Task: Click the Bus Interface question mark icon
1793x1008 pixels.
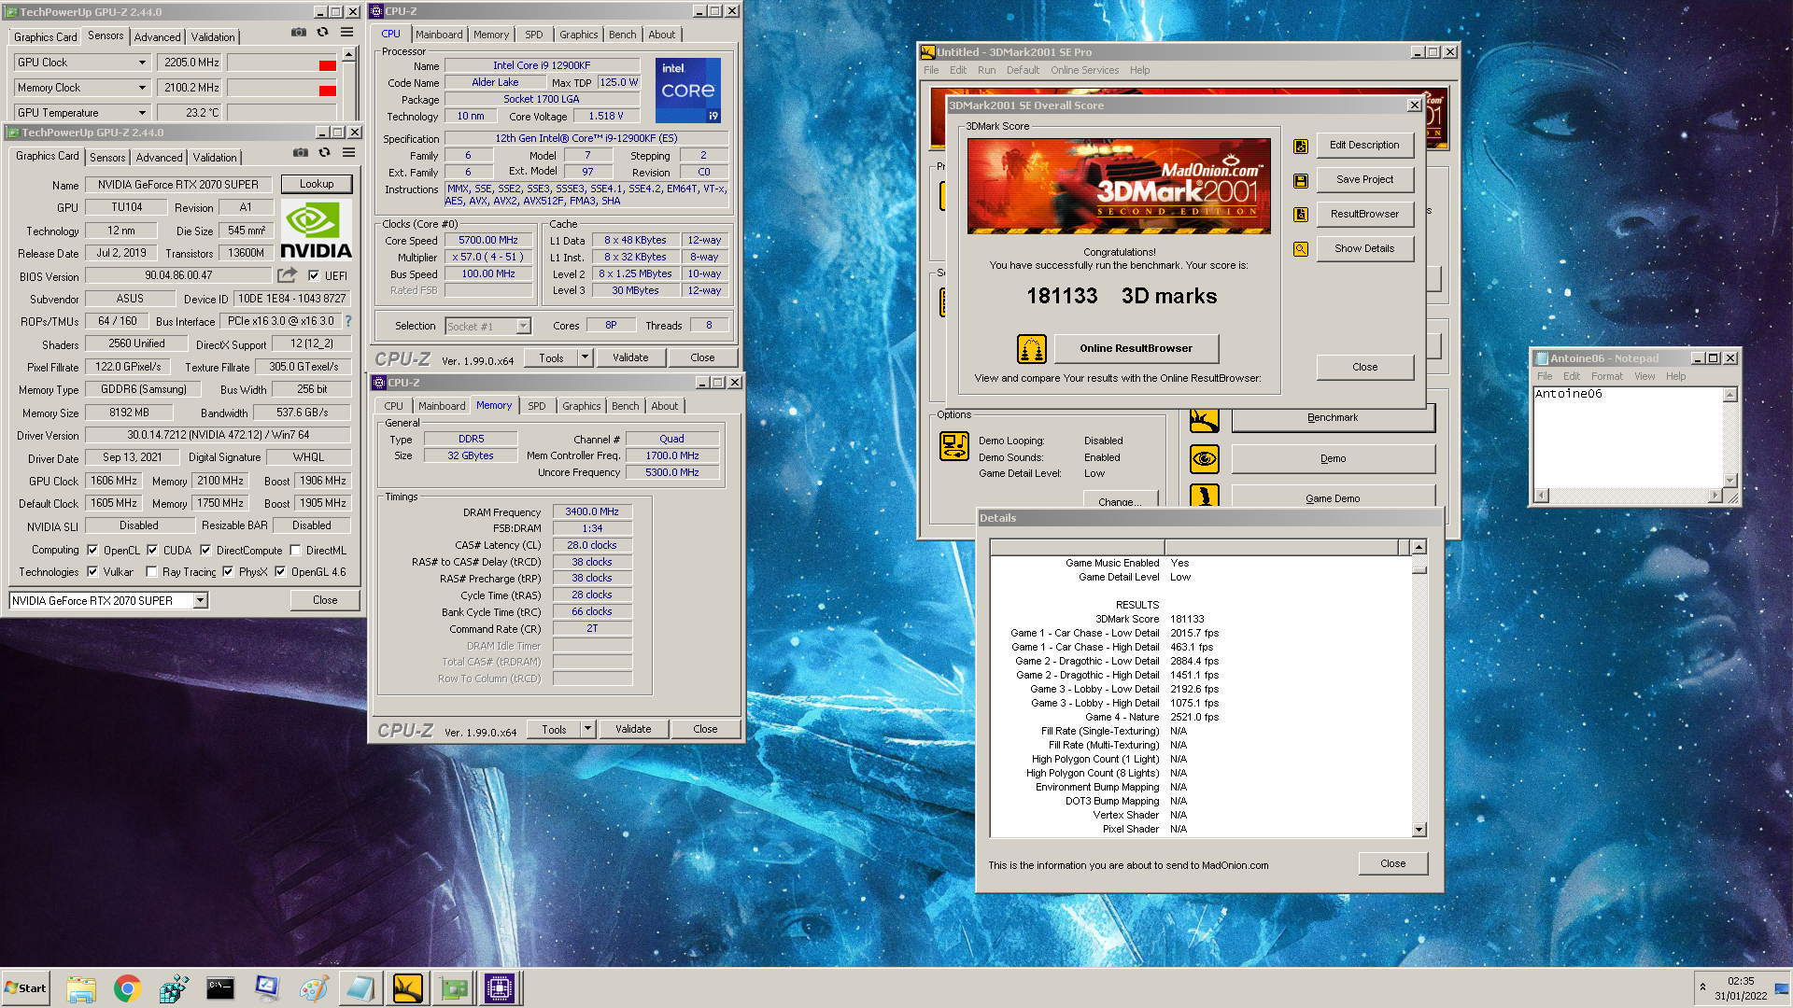Action: coord(348,321)
